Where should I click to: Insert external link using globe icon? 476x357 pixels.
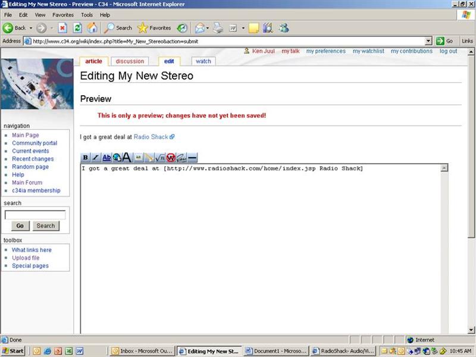[117, 158]
